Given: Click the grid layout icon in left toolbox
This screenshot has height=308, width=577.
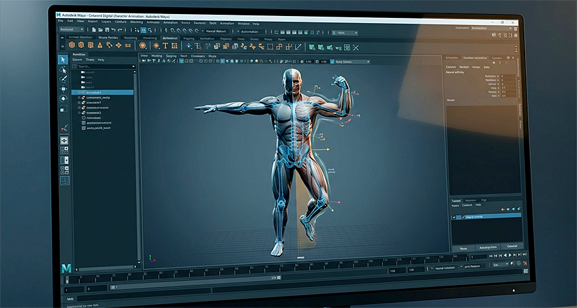Looking at the screenshot, I should click(x=64, y=181).
